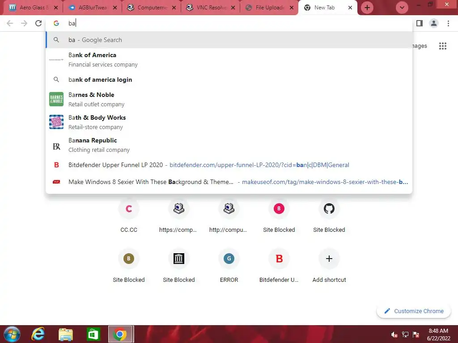Click the Forward navigation arrow

(x=24, y=23)
